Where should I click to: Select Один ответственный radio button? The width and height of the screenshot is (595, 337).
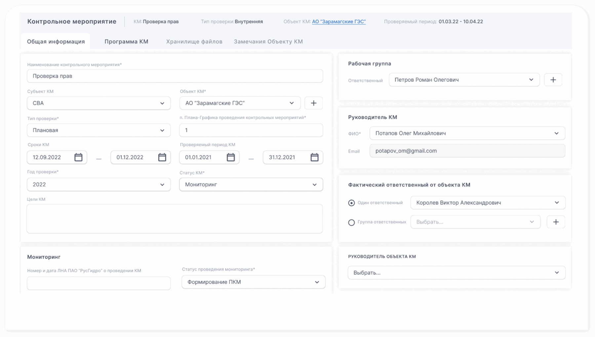(351, 203)
